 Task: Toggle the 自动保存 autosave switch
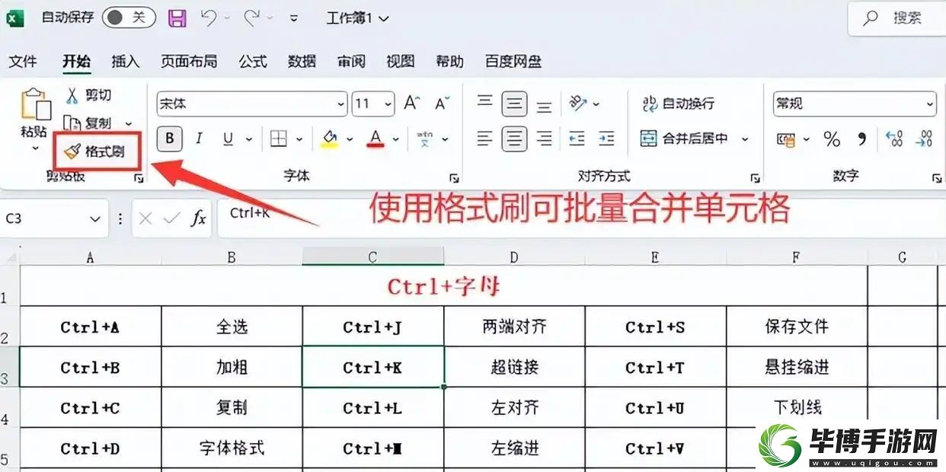129,18
